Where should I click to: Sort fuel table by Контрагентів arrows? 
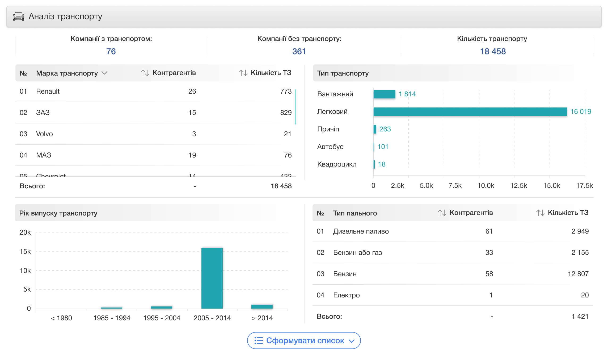coord(442,213)
